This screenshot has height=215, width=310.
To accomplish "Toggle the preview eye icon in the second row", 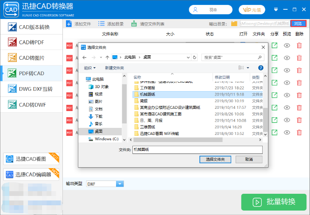I will pos(287,58).
